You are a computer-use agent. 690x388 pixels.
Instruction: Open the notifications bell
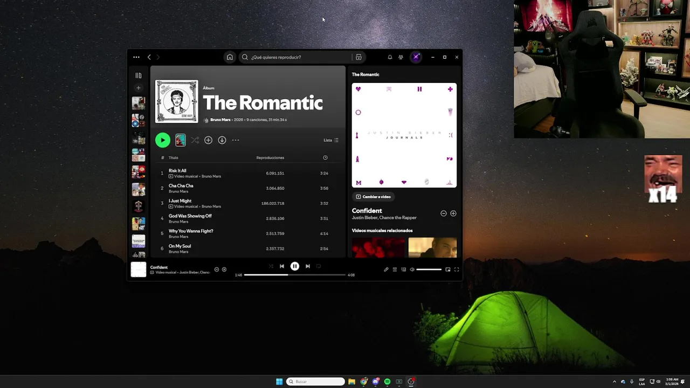pos(390,57)
